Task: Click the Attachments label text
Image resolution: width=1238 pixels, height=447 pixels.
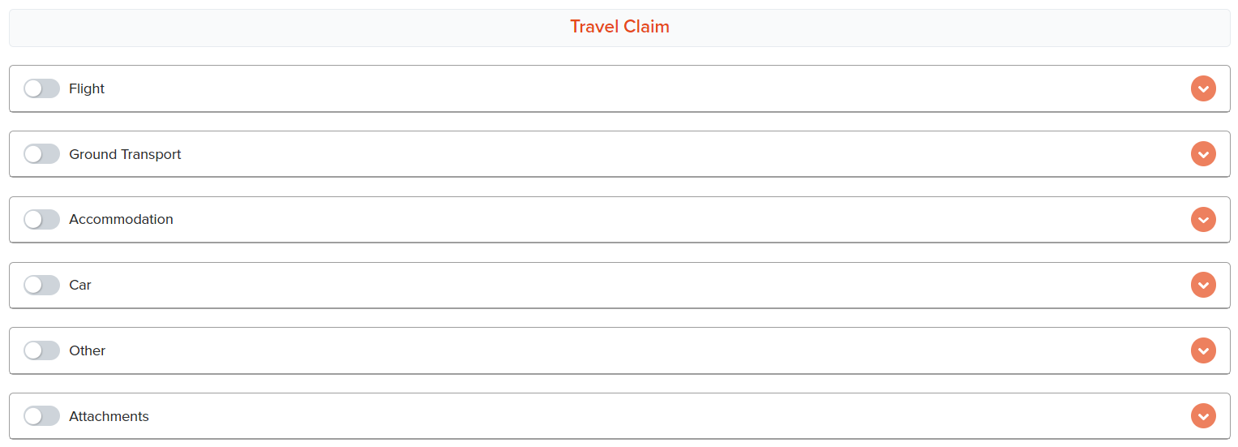Action: click(x=109, y=416)
